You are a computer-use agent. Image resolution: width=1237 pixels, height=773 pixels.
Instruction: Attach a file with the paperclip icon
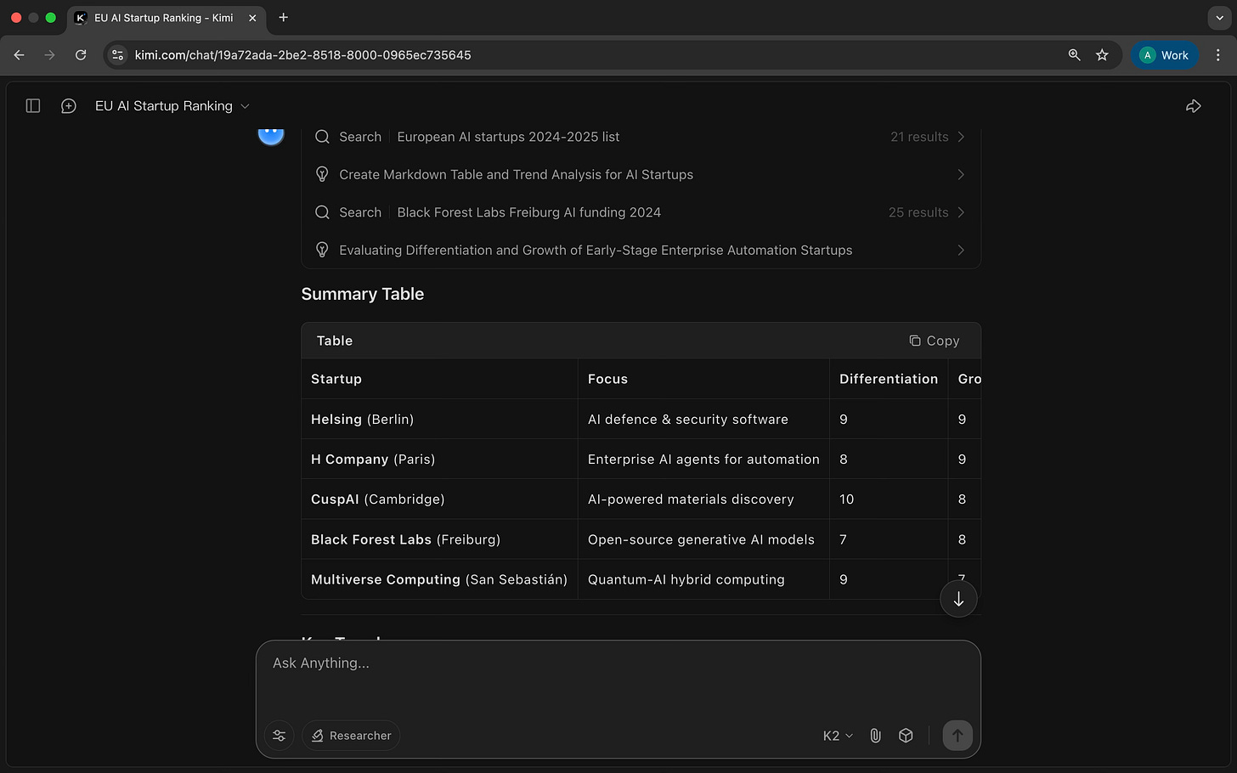pyautogui.click(x=875, y=736)
